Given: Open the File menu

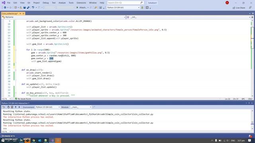Looking at the screenshot, I should (9, 3).
